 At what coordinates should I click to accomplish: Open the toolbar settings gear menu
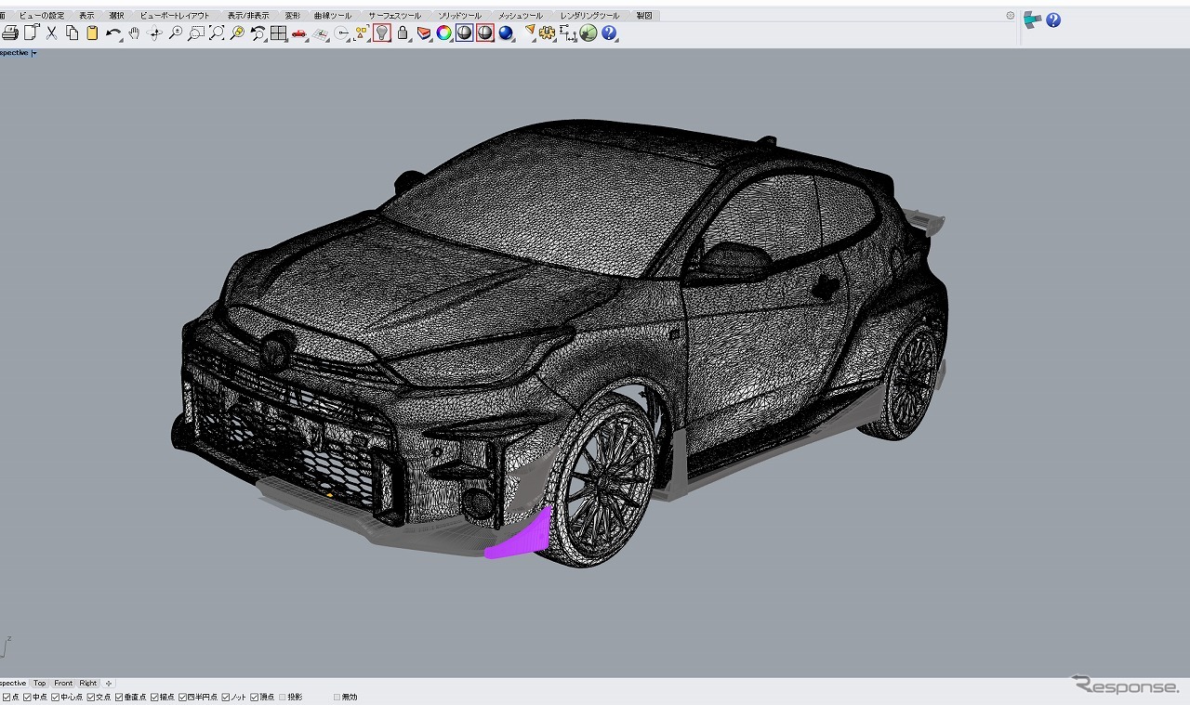pos(1011,16)
